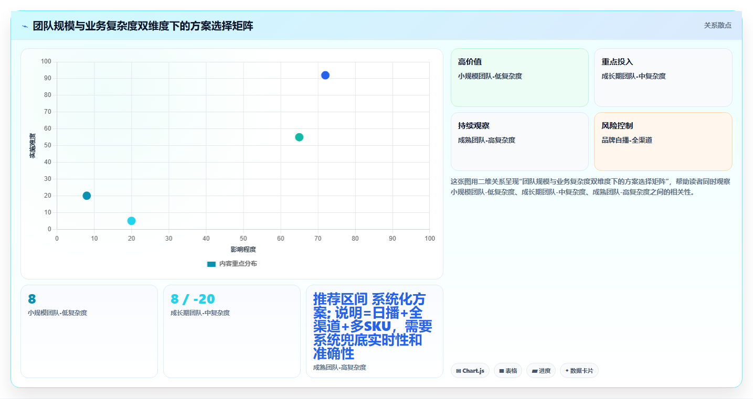753x399 pixels.
Task: Open the 重点投入 quadrant card
Action: pos(663,78)
